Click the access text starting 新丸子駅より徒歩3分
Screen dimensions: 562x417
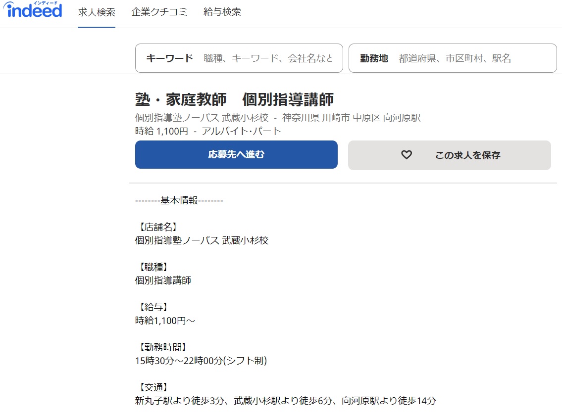click(286, 401)
